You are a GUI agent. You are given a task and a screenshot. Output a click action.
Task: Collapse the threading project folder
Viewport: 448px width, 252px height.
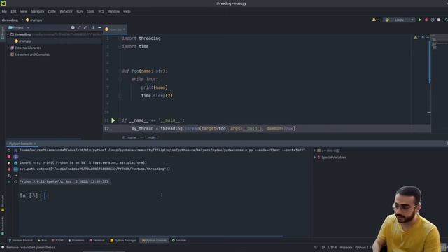(x=8, y=34)
